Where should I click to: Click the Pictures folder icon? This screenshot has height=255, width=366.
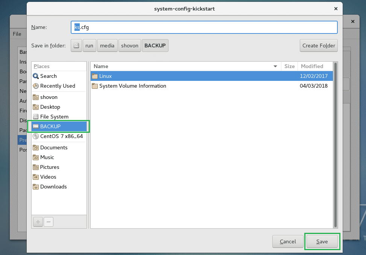36,167
